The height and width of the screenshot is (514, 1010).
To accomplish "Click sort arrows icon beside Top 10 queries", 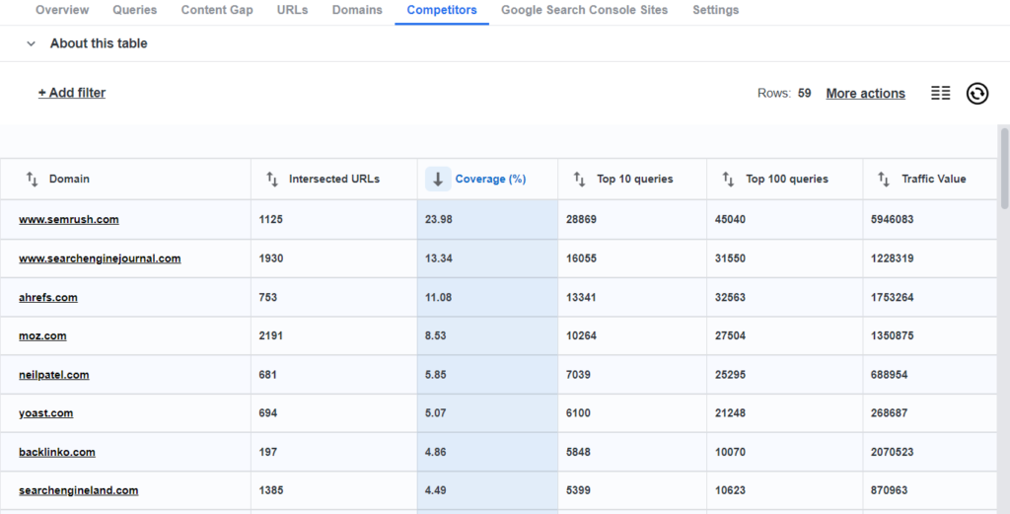I will click(x=579, y=180).
